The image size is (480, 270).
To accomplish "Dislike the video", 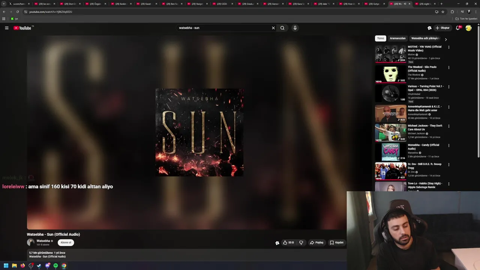I will 301,243.
